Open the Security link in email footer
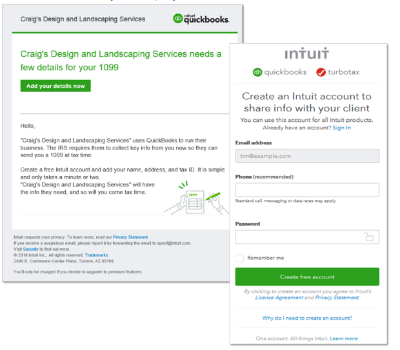The image size is (400, 350). (30, 249)
